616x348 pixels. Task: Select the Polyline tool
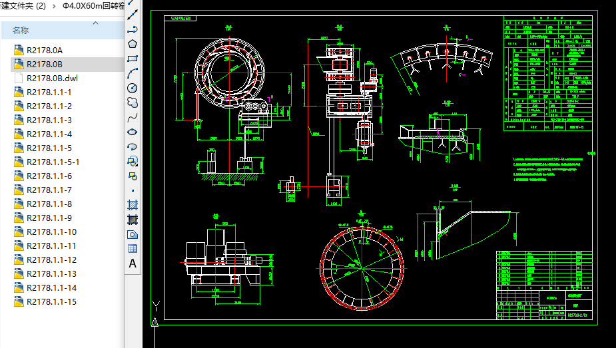(133, 29)
